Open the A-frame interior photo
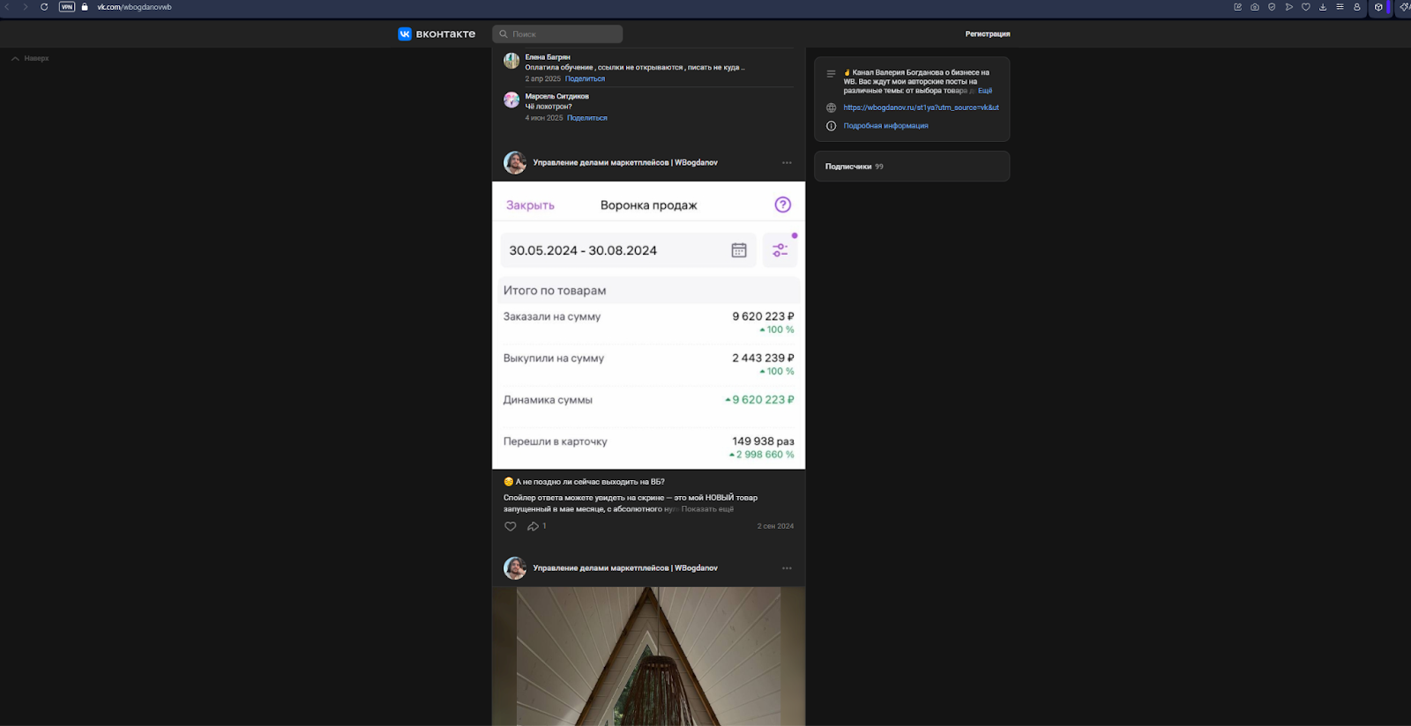 click(x=648, y=656)
